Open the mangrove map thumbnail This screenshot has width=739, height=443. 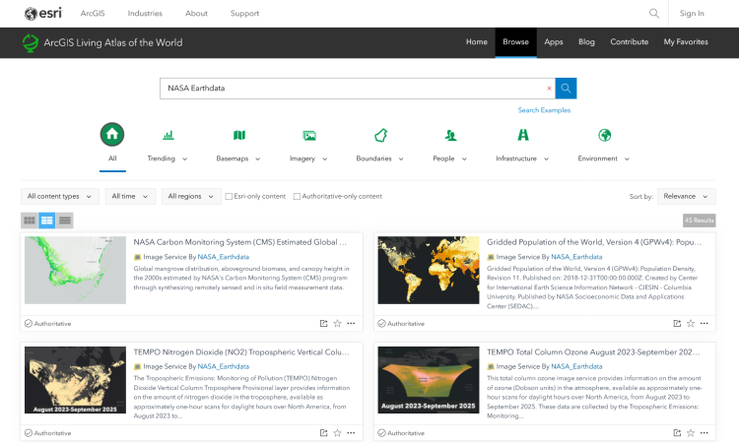[76, 270]
